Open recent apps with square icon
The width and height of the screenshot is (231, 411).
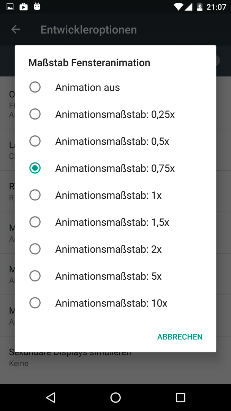click(x=180, y=397)
